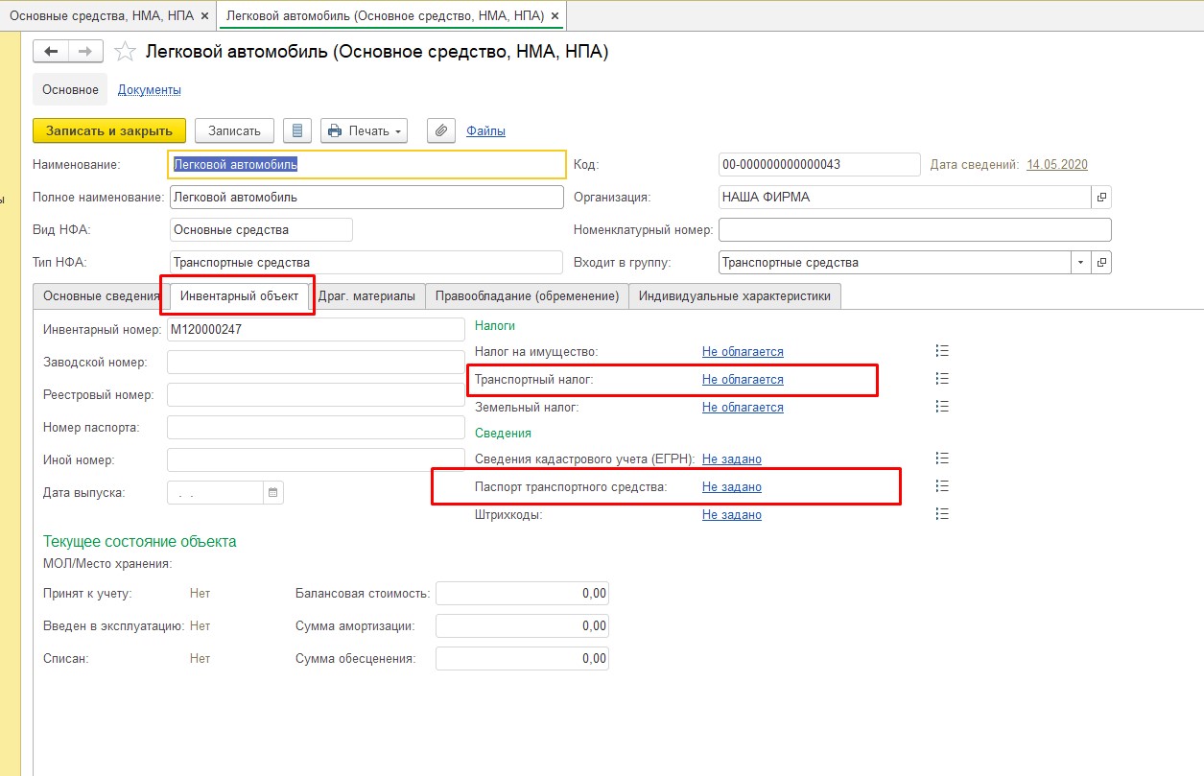This screenshot has width=1204, height=776.
Task: Open calendar picker for Дата выпуска
Action: coord(273,492)
